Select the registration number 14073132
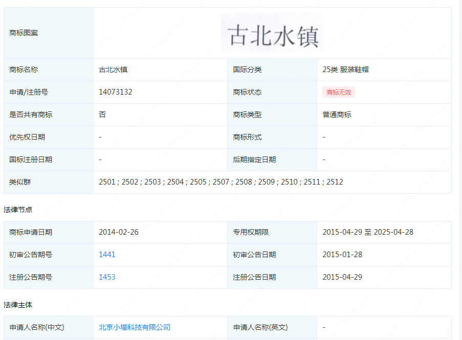The image size is (462, 340). (x=116, y=92)
